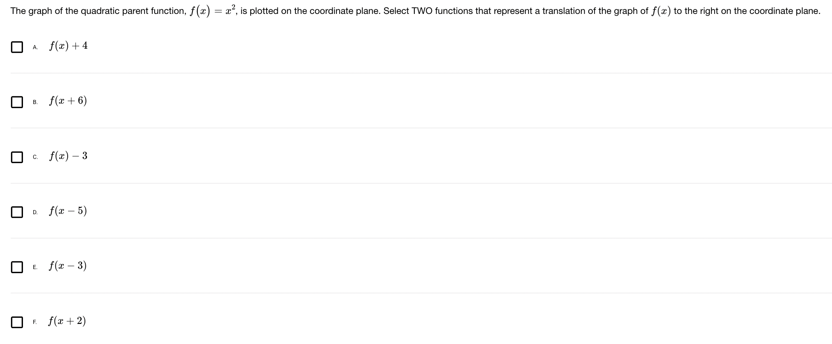Click the letter label D beside its checkbox
Image resolution: width=832 pixels, height=344 pixels.
click(35, 213)
